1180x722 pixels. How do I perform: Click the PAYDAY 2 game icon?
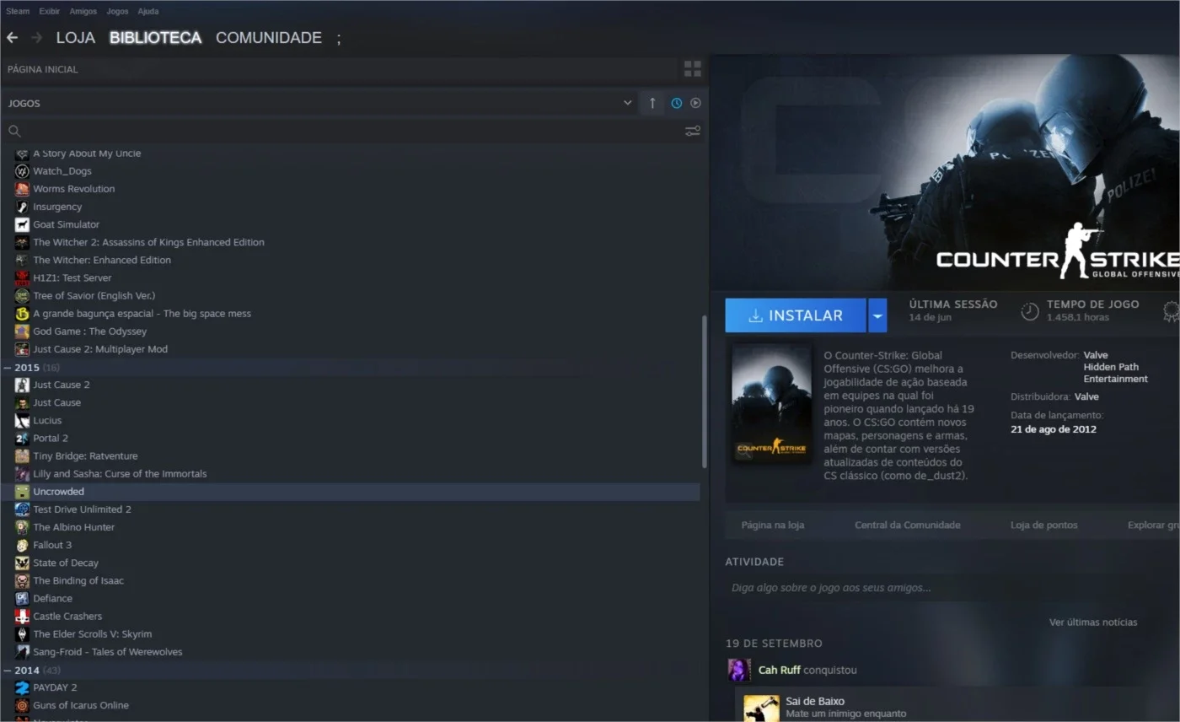[x=22, y=687]
